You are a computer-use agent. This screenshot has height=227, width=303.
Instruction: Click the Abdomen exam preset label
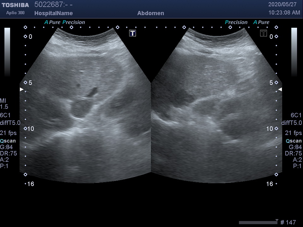tap(151, 13)
